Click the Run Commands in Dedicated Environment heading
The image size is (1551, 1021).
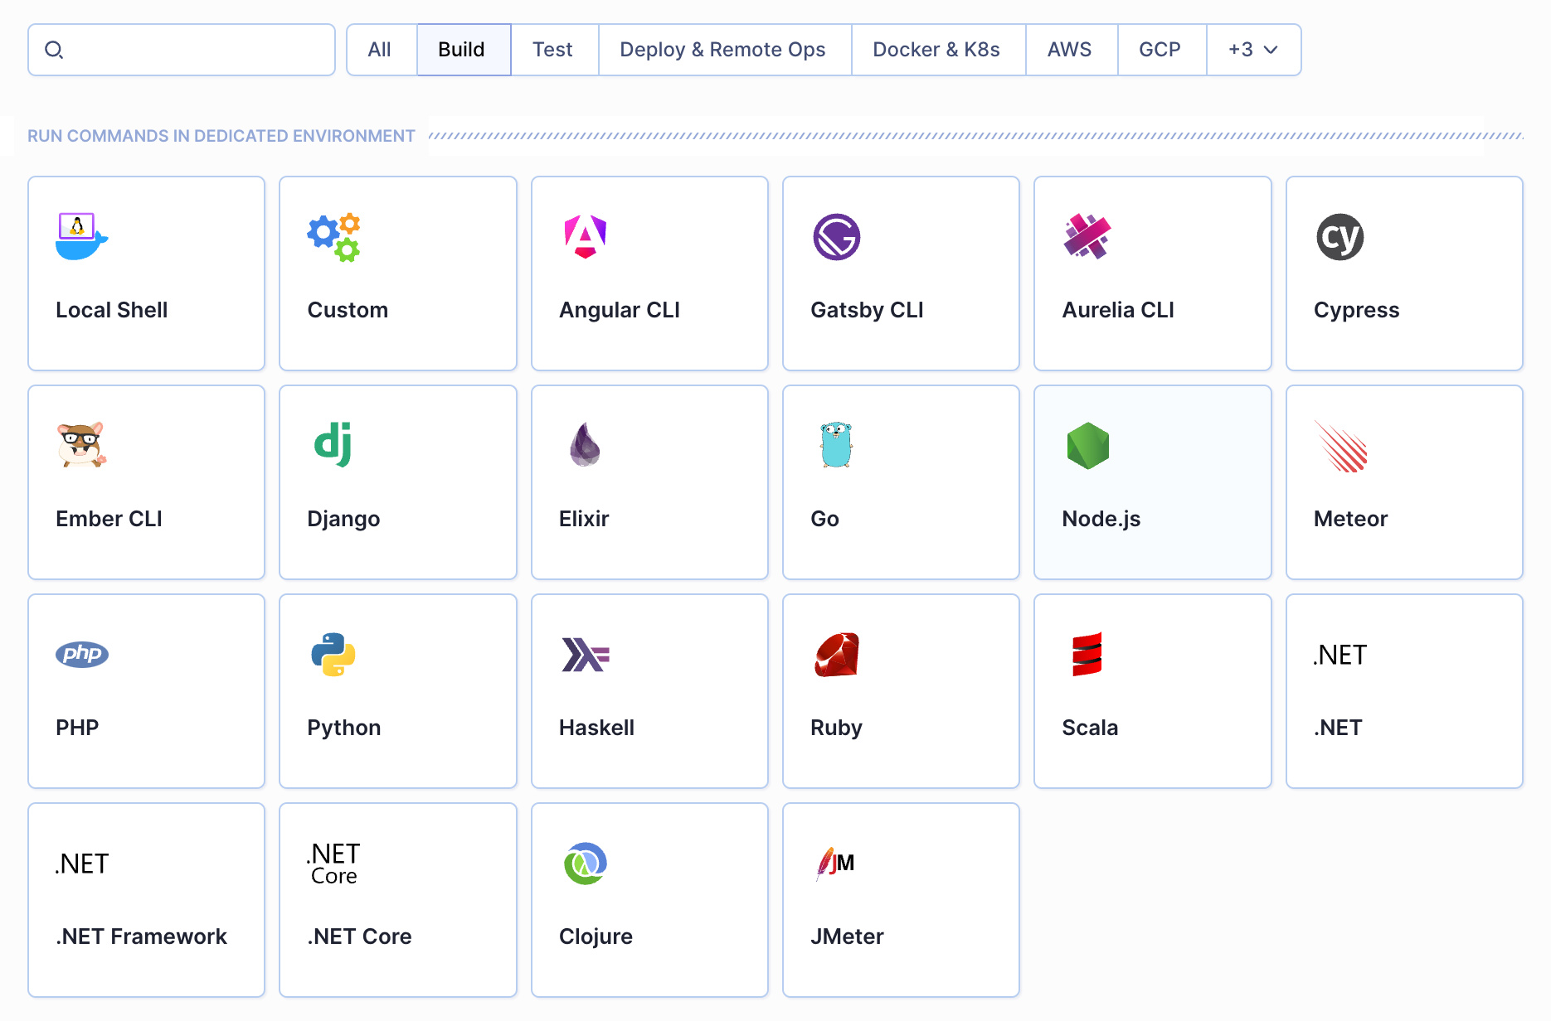click(x=221, y=136)
